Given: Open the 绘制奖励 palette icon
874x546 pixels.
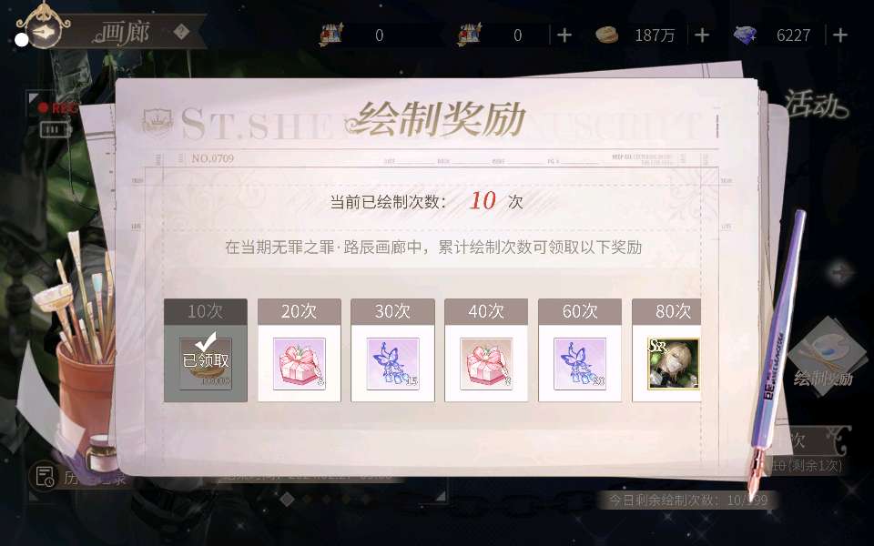Looking at the screenshot, I should (x=823, y=357).
